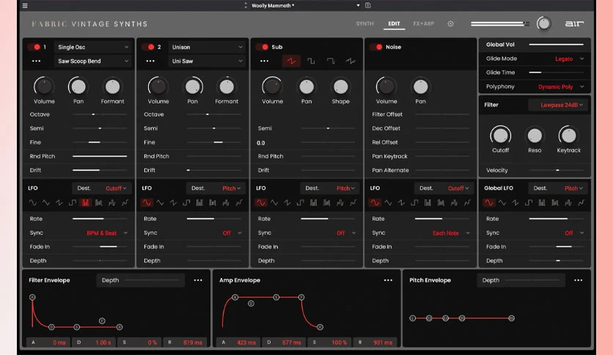The height and width of the screenshot is (355, 613).
Task: Open the Uni Saw waveform dropdown
Action: (207, 61)
